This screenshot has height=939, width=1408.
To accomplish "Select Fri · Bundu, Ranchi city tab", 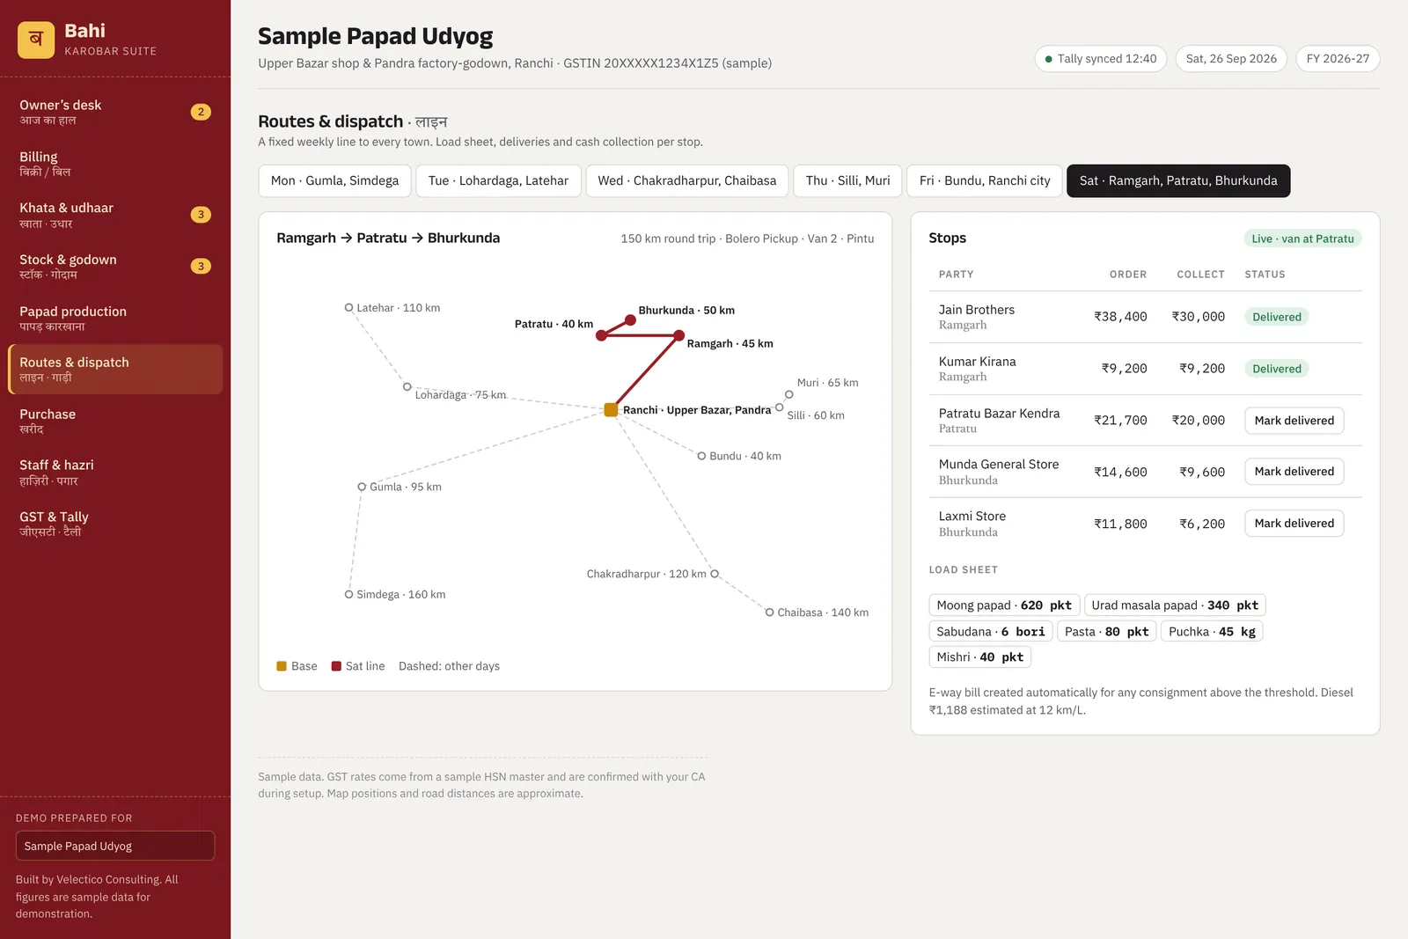I will click(985, 180).
